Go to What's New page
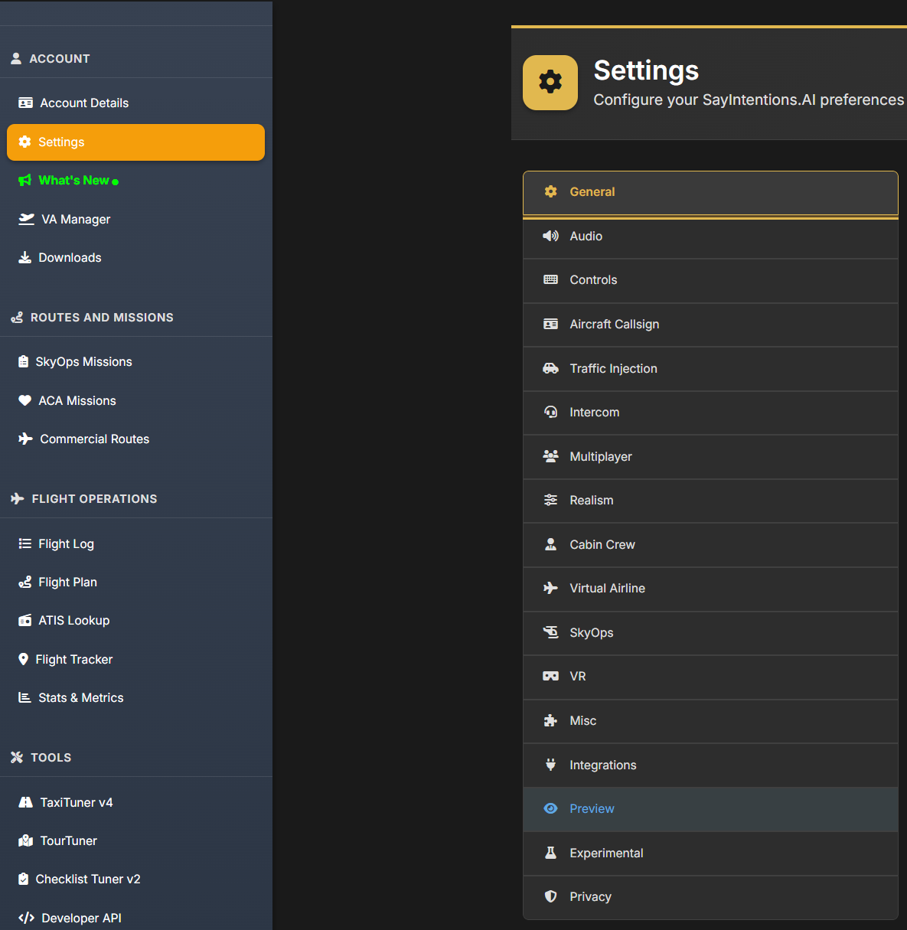 (x=135, y=181)
